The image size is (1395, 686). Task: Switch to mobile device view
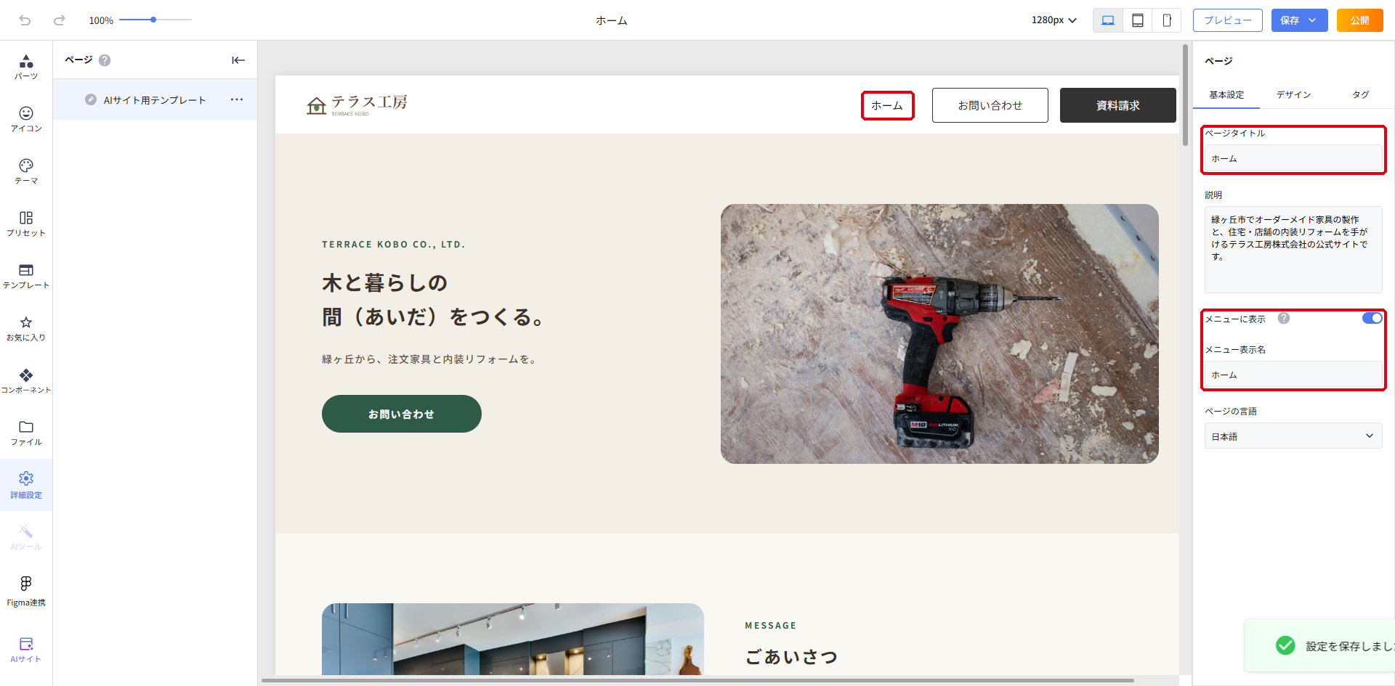tap(1167, 20)
